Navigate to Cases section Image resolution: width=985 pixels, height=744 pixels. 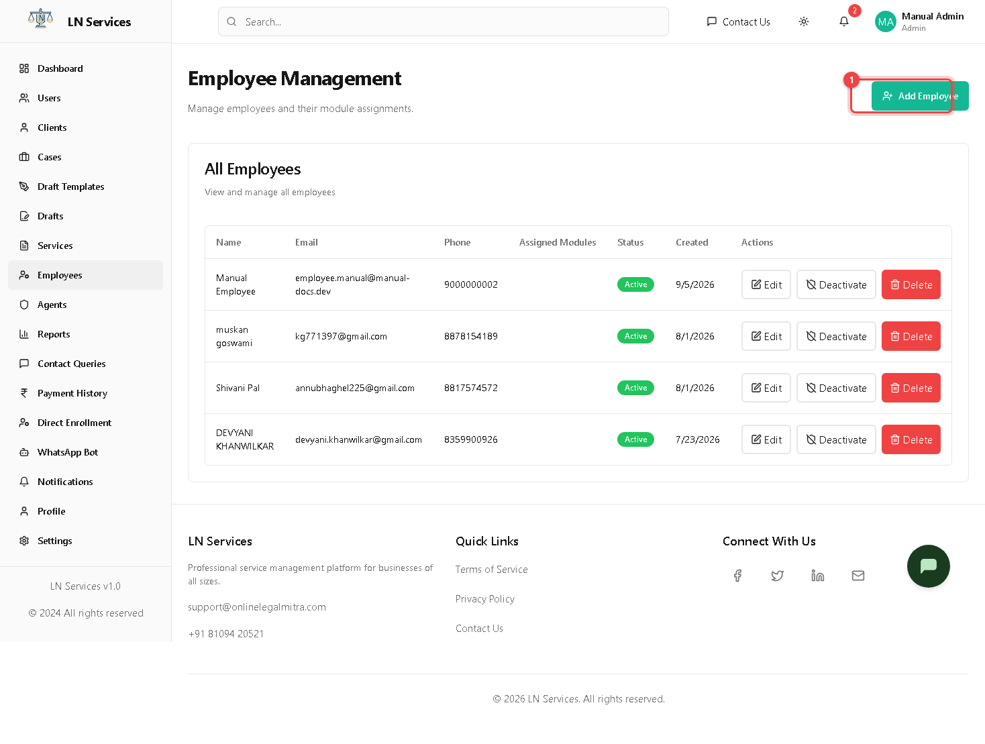85,157
